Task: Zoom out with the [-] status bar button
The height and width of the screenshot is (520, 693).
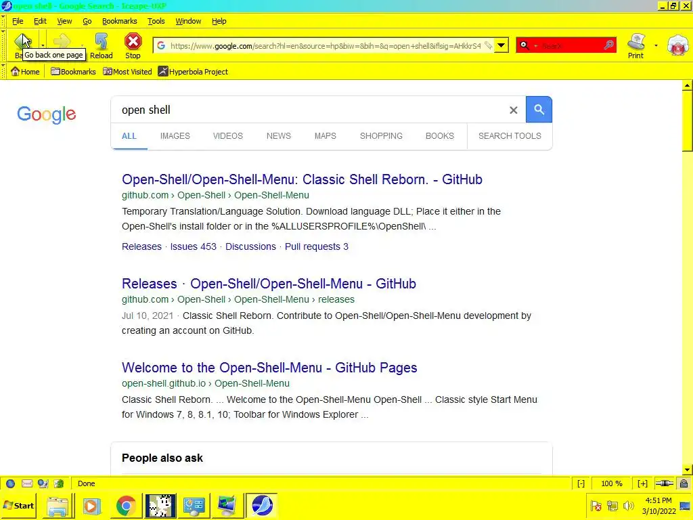Action: click(x=581, y=483)
